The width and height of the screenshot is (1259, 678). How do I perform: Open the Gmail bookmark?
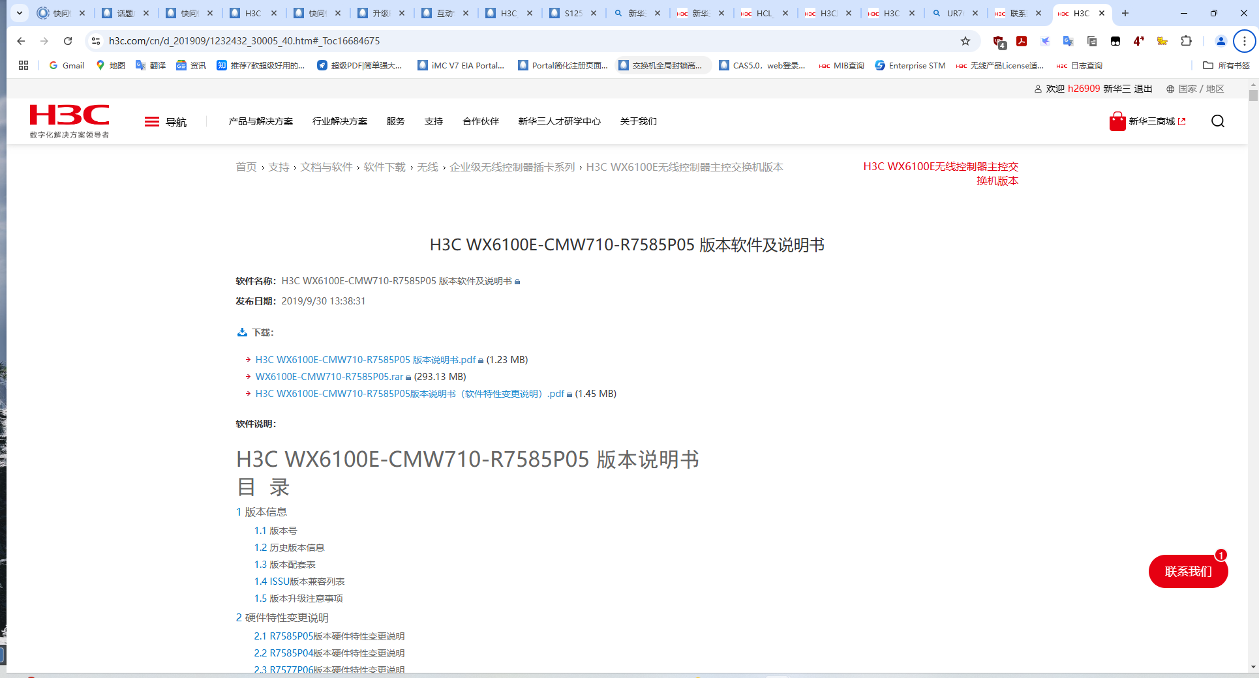(67, 65)
